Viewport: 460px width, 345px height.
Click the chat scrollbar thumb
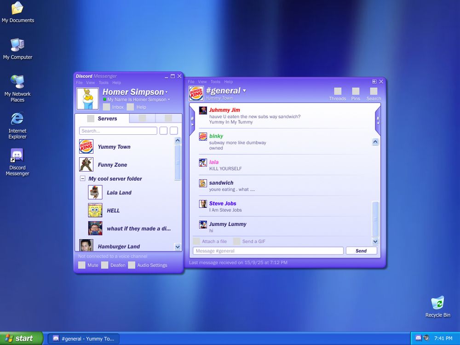pos(375,219)
